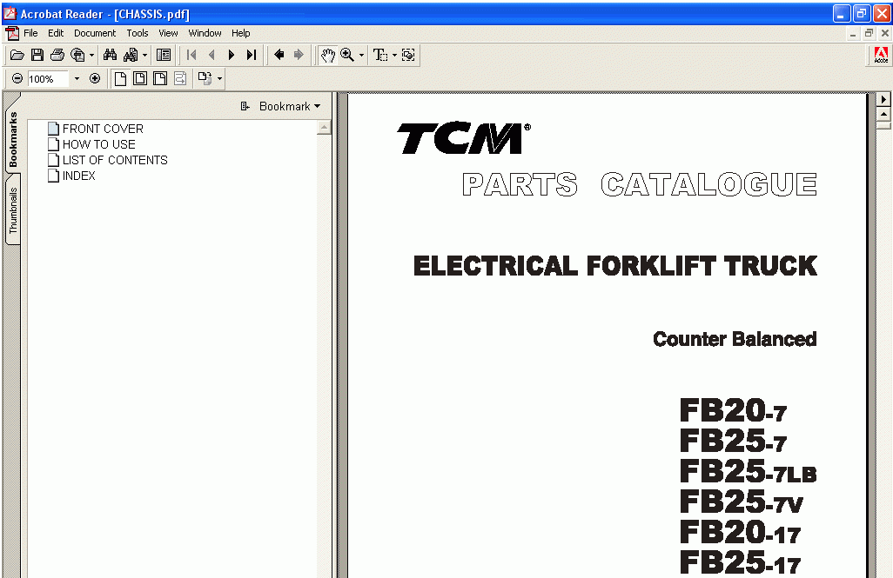Go to the previous page
This screenshot has width=893, height=578.
point(211,55)
